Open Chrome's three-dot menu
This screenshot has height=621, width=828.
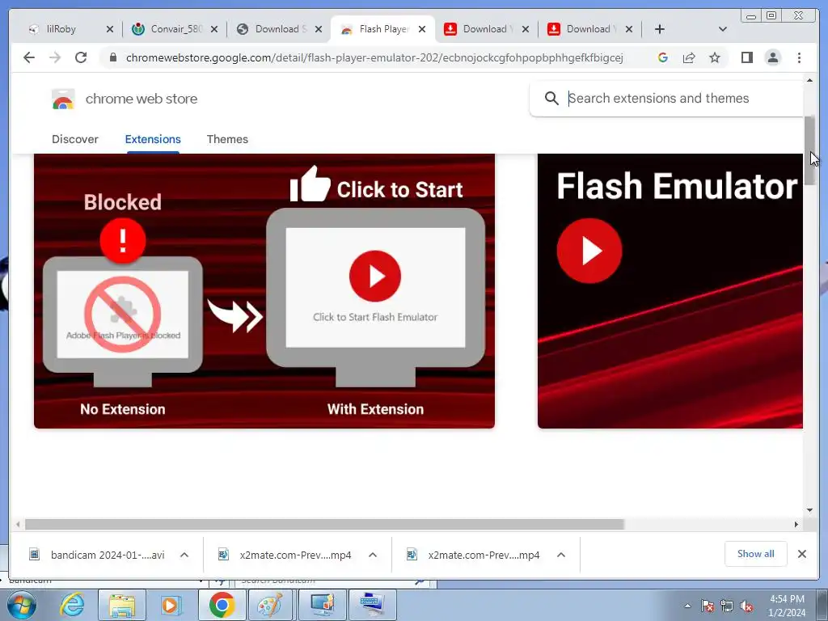point(799,57)
